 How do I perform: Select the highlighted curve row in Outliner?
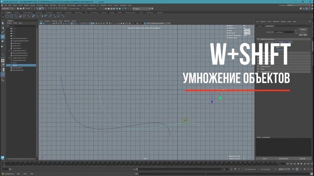pos(21,65)
